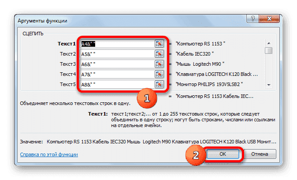Click the Аргументы функции title bar text
The width and height of the screenshot is (297, 180).
[42, 21]
